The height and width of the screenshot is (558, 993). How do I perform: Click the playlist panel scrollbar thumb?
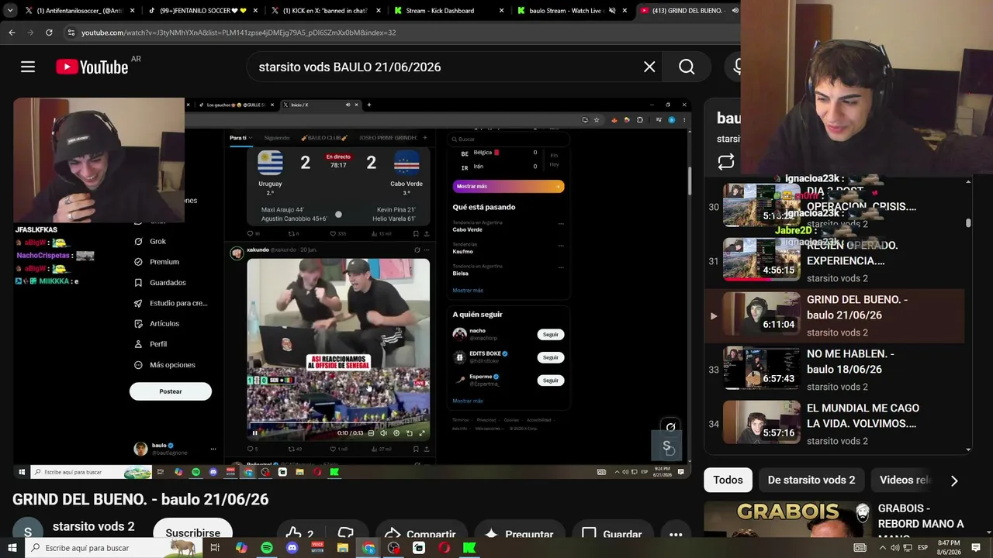coord(968,223)
